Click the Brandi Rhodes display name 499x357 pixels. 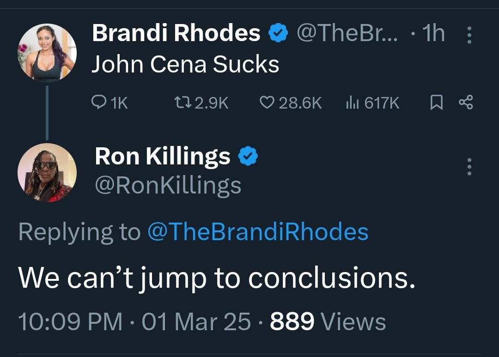tap(176, 34)
